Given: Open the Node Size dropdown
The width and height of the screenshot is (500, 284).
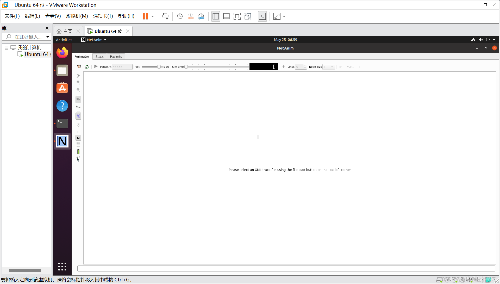Looking at the screenshot, I should [329, 67].
